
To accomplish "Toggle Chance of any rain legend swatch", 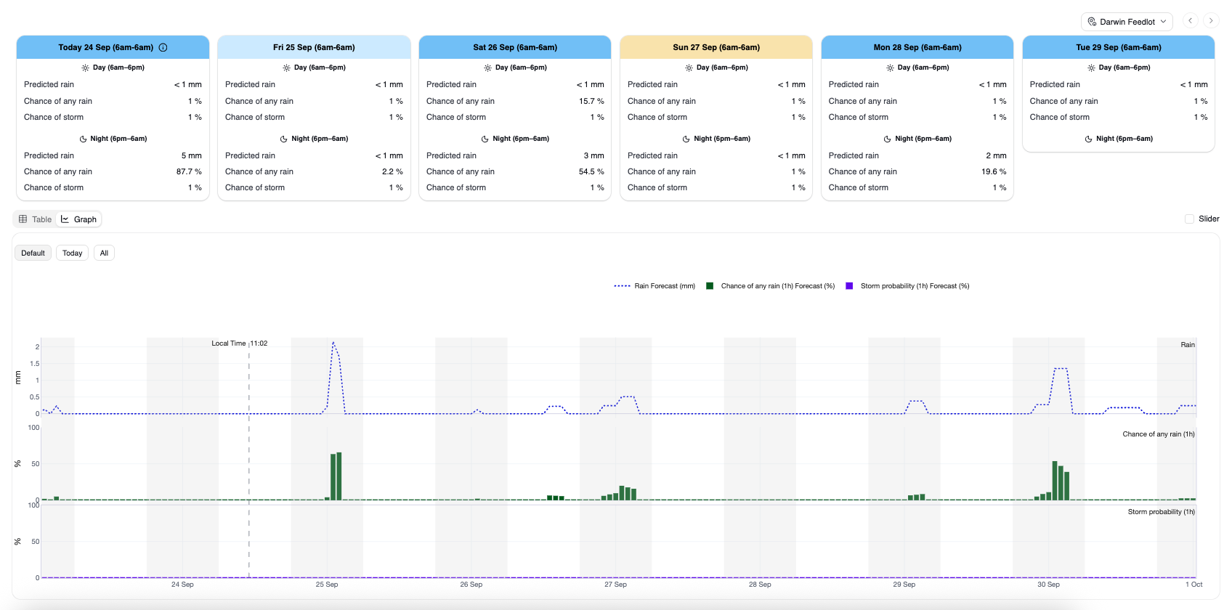I will (x=710, y=286).
